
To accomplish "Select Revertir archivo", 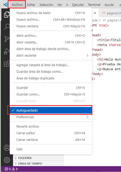I will 51,127.
